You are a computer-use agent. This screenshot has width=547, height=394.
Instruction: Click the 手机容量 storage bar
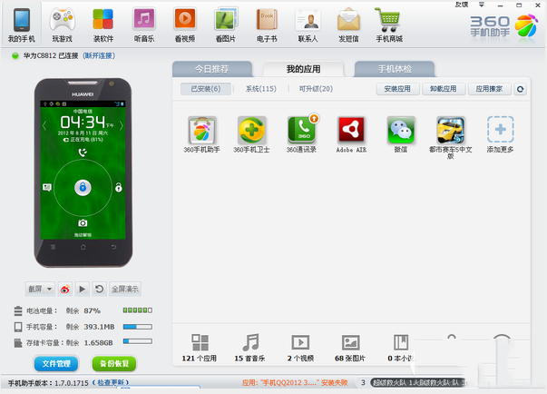(138, 327)
